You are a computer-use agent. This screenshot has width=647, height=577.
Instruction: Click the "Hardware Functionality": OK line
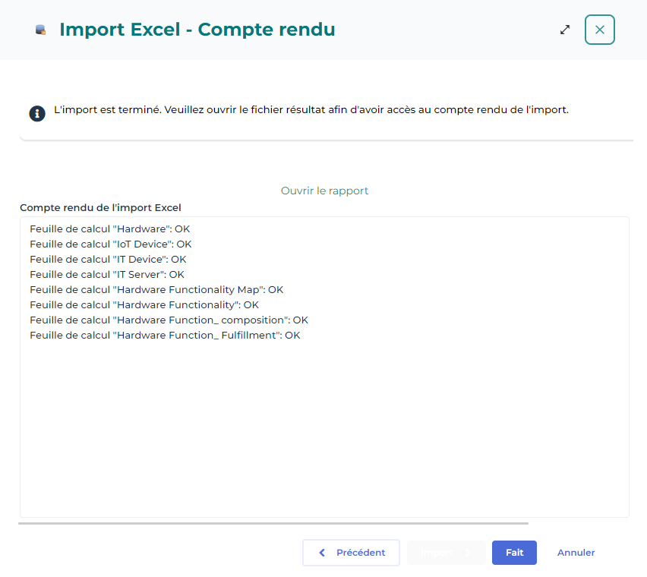(144, 304)
